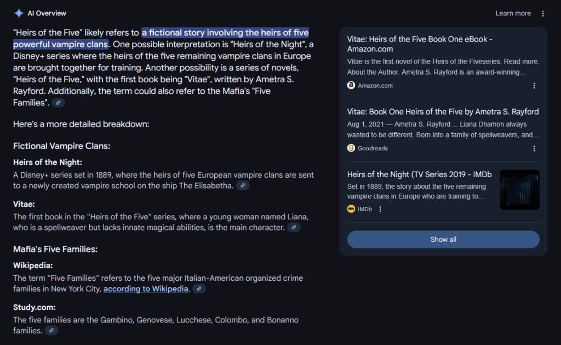The image size is (561, 345).
Task: Click the Learn more link
Action: (513, 13)
